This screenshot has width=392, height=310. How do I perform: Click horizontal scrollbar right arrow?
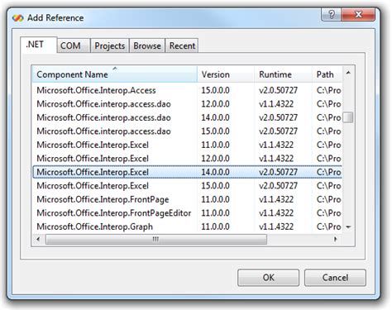click(335, 239)
